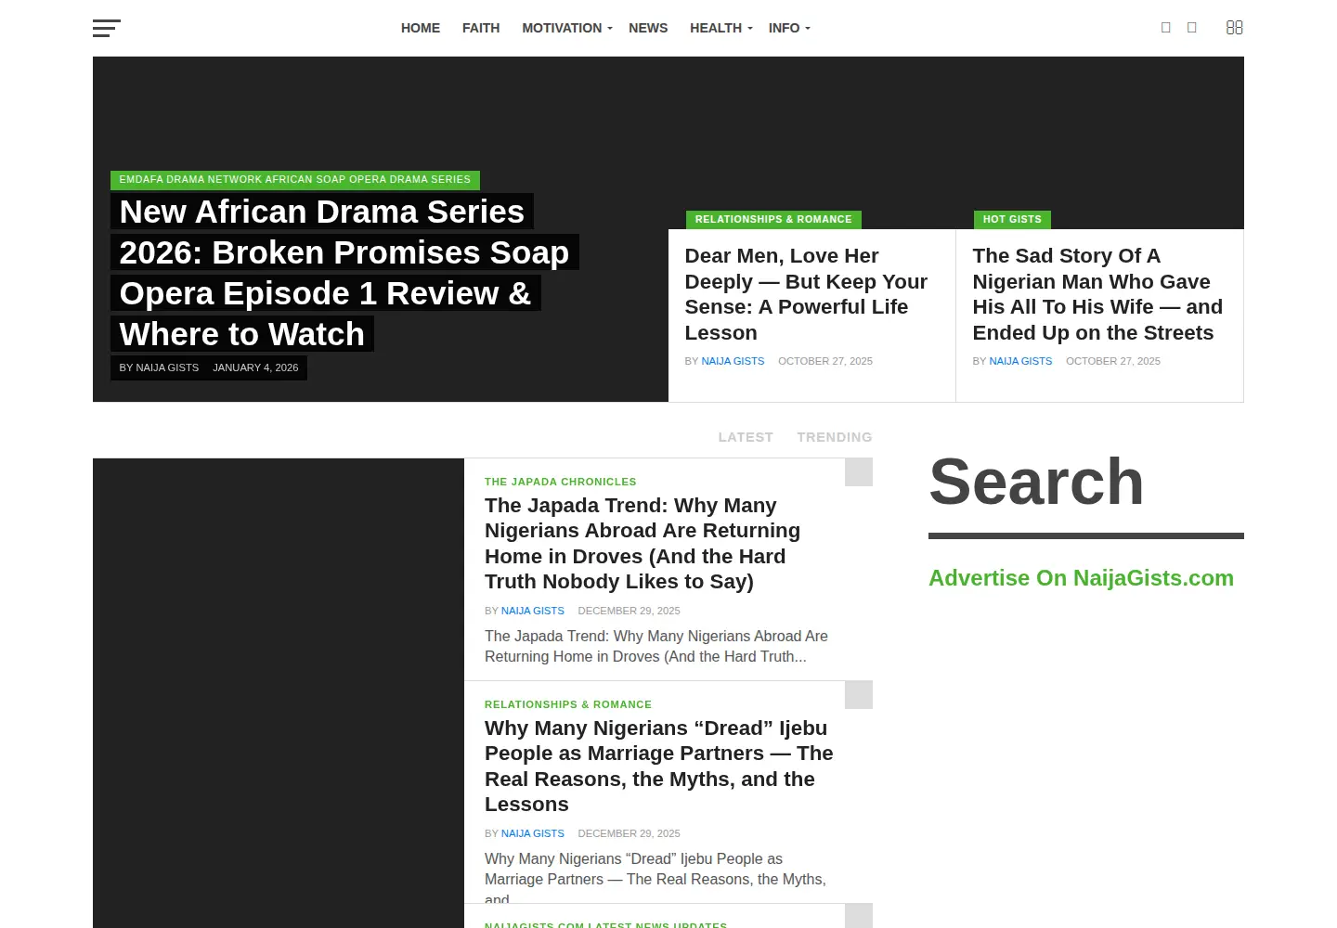Click Advertise On NaijaGists.com link
The image size is (1337, 928).
click(x=1082, y=578)
